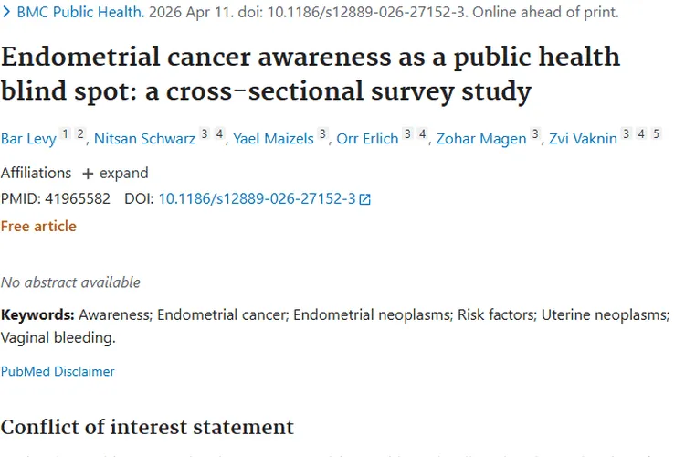Viewport: 685px width, 457px height.
Task: Click affiliation superscript 1 after Bar Levy
Action: tap(66, 134)
